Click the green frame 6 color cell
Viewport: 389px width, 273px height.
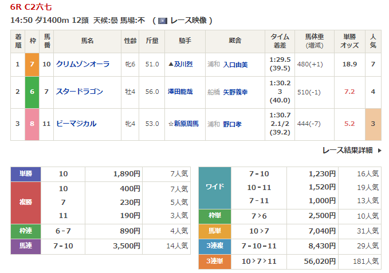[32, 92]
